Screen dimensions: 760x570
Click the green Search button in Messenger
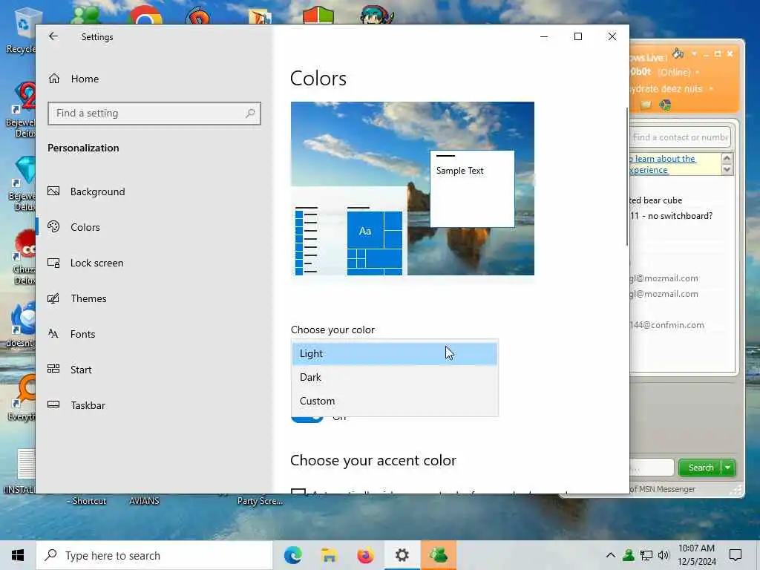701,468
